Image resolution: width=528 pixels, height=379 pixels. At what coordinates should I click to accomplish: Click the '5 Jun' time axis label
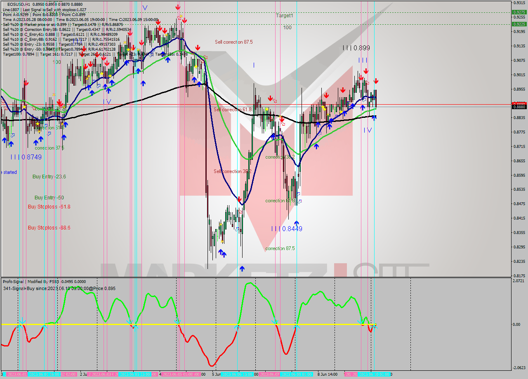point(217,374)
